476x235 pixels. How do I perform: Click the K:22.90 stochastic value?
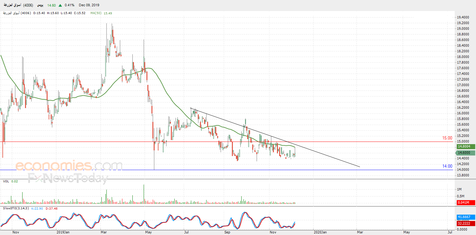tap(37, 208)
